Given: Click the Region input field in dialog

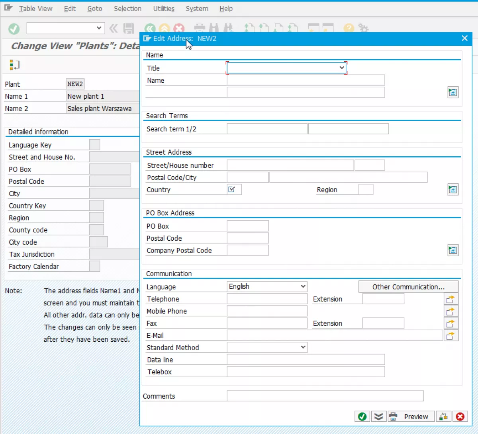Looking at the screenshot, I should pos(366,189).
